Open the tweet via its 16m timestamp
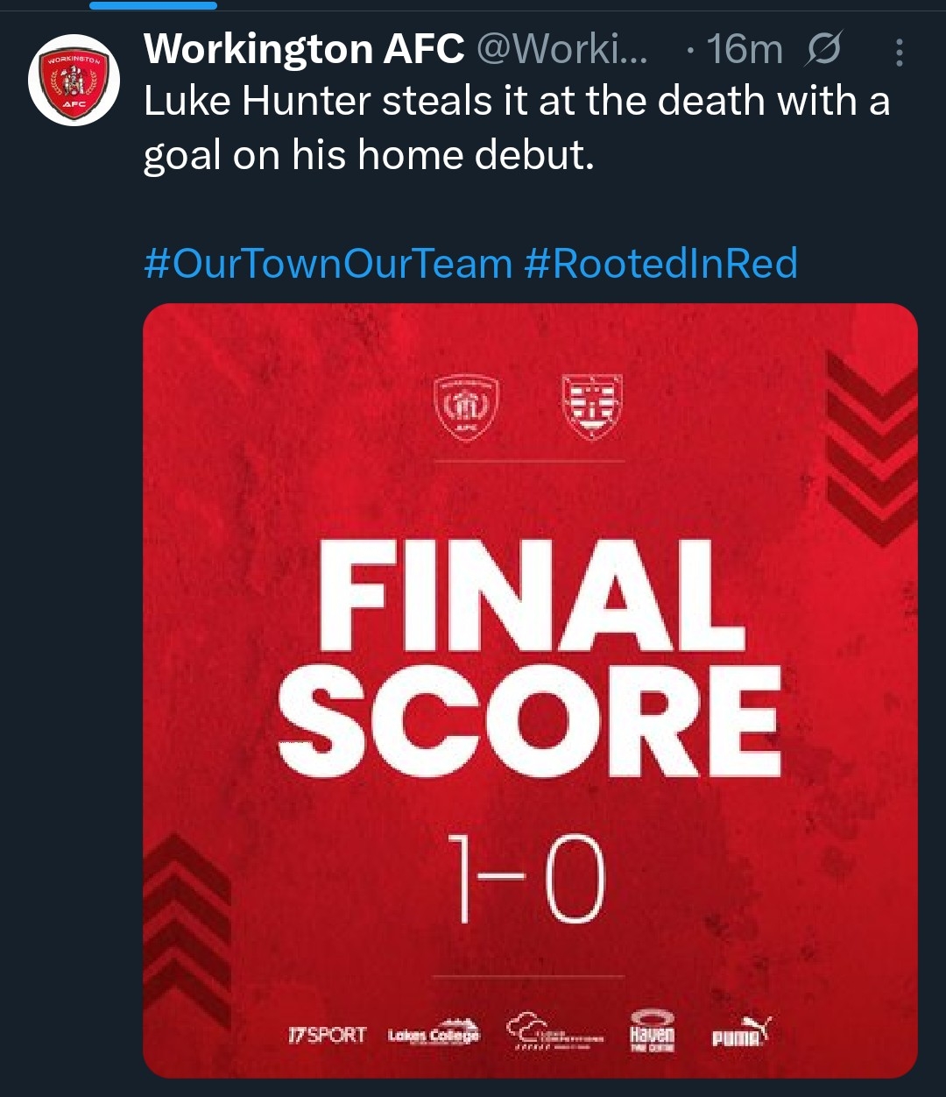Viewport: 946px width, 1097px height. click(745, 50)
